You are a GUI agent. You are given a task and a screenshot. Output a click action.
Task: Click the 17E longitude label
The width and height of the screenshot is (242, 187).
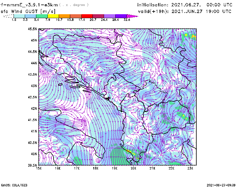point(77,168)
